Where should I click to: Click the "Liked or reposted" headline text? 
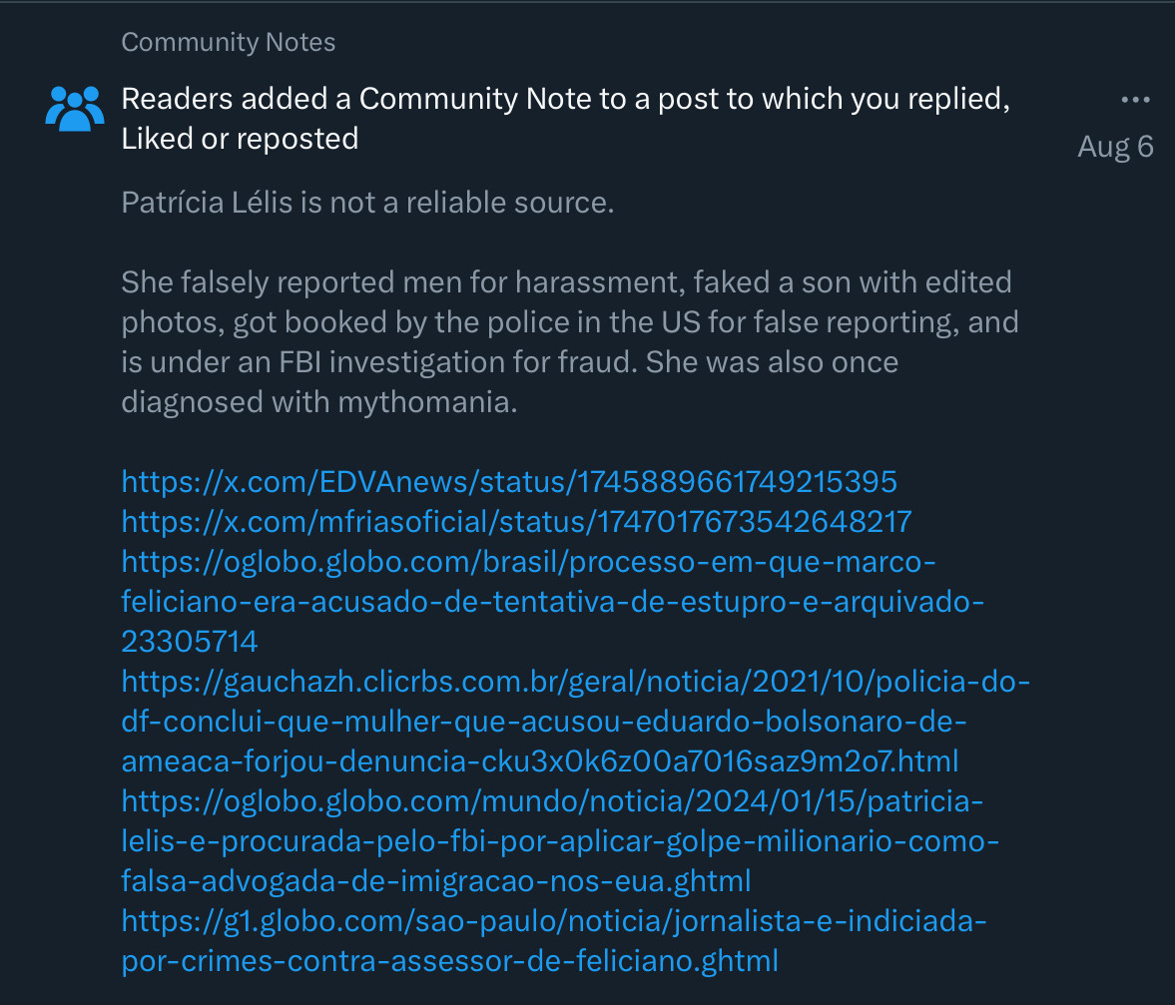(240, 139)
